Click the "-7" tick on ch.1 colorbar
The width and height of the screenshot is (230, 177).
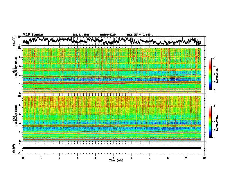pos(214,90)
